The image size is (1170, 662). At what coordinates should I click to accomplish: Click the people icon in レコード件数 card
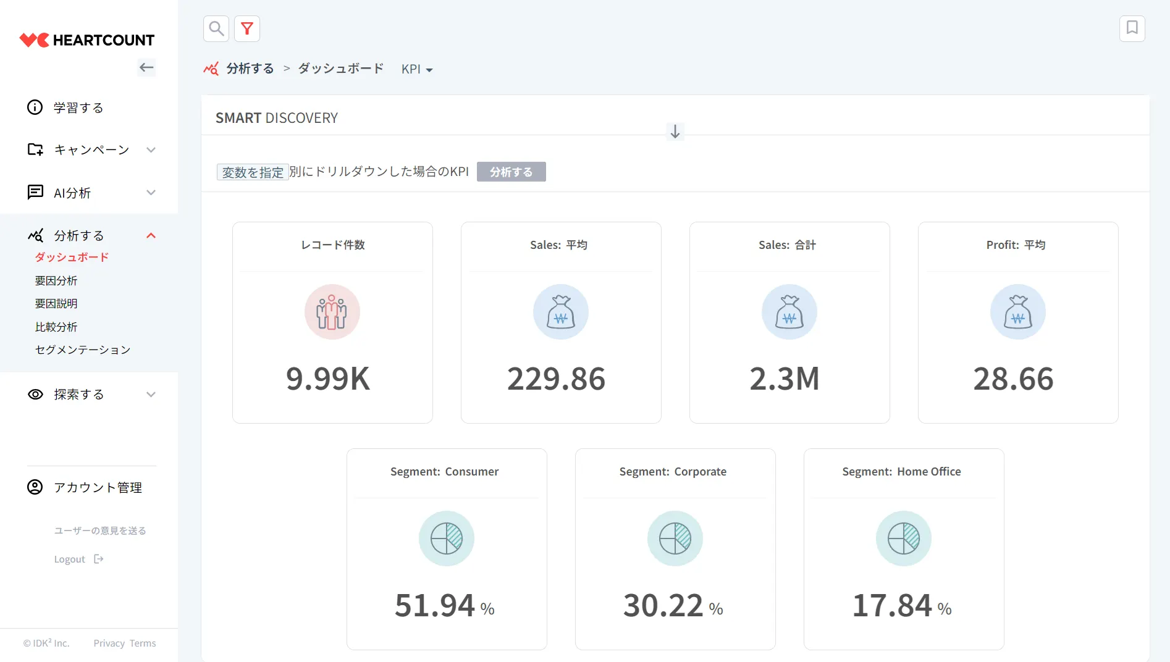tap(332, 312)
